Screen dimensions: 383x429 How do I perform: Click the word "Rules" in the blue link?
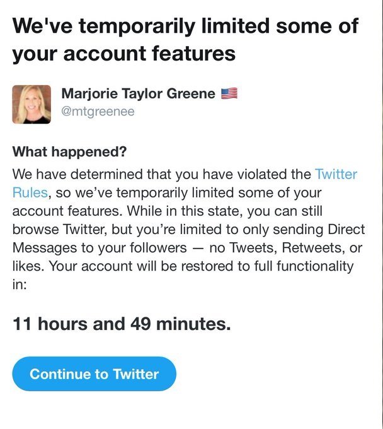(x=29, y=192)
